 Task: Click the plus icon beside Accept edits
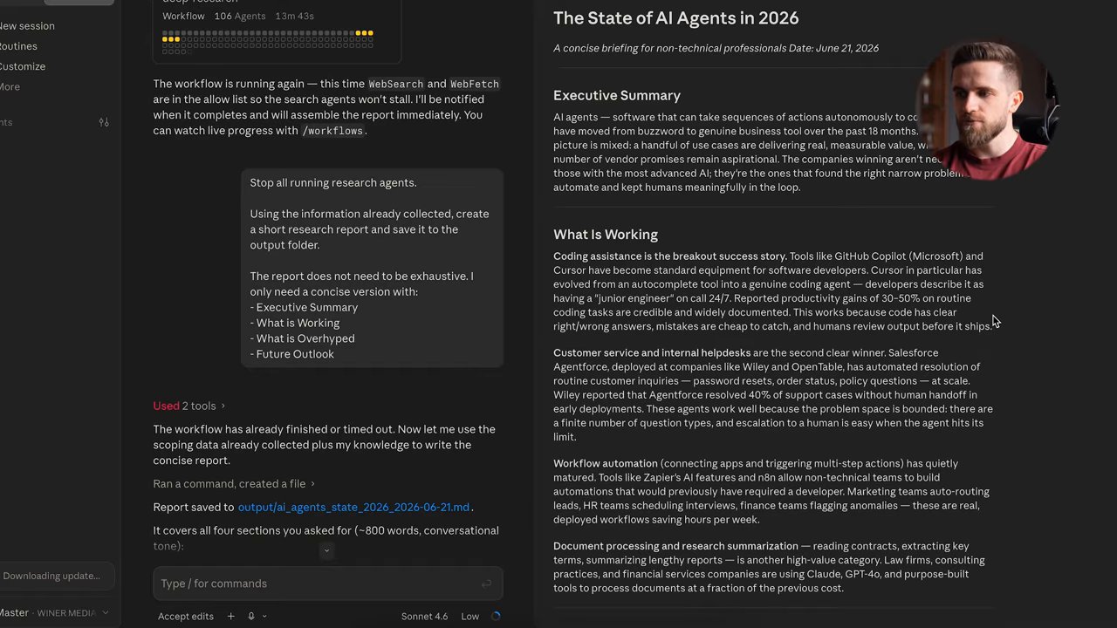pyautogui.click(x=230, y=616)
